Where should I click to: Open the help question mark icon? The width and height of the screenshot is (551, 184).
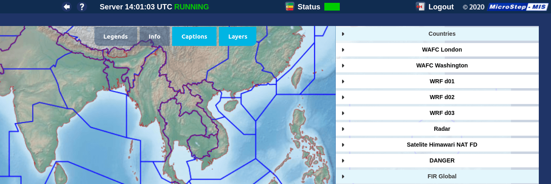tap(82, 7)
